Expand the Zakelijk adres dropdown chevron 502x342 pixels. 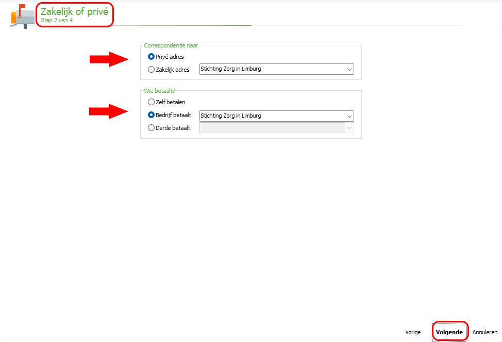[349, 69]
